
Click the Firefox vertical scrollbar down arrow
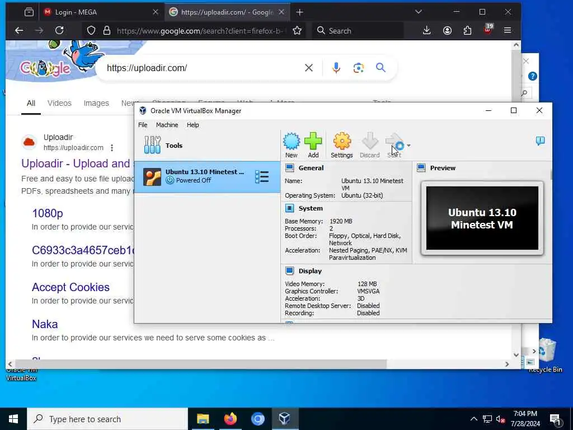[516, 354]
